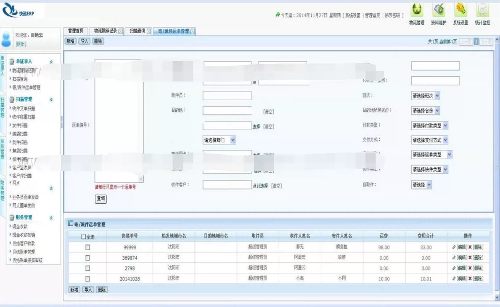Click top toolbar 删除 button

tap(98, 41)
